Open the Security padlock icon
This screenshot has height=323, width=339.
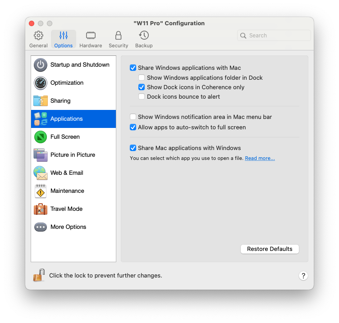click(x=118, y=36)
